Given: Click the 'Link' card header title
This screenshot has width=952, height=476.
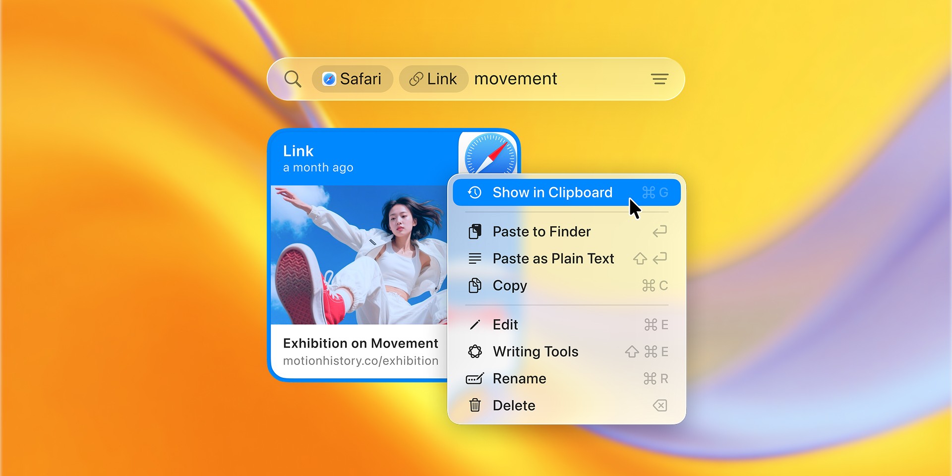Looking at the screenshot, I should (298, 151).
